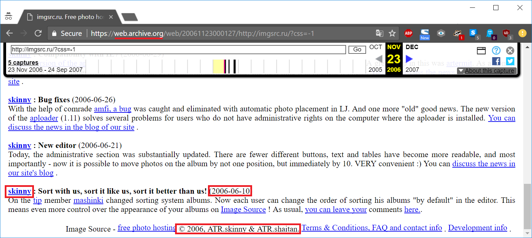
Task: Open skinny link beside Sort with us
Action: (20, 191)
